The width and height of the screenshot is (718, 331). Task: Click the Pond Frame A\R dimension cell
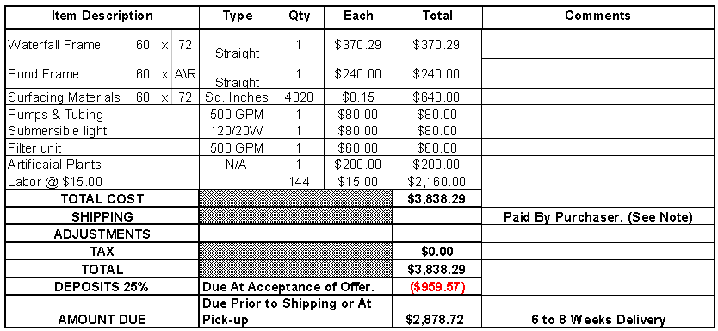click(x=185, y=74)
